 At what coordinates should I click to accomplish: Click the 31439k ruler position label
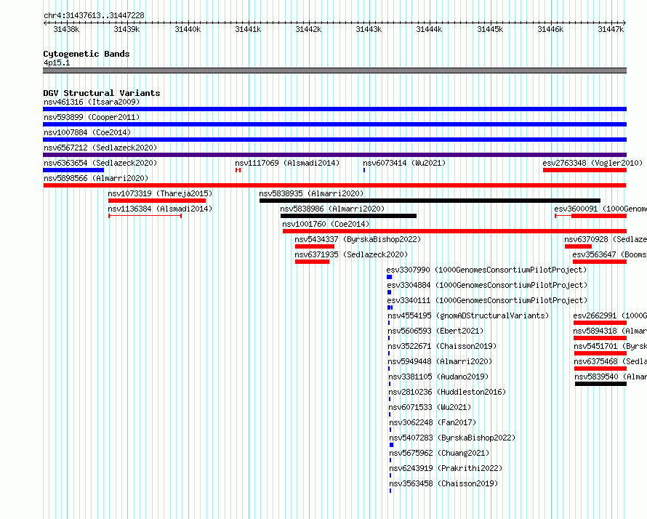[126, 29]
